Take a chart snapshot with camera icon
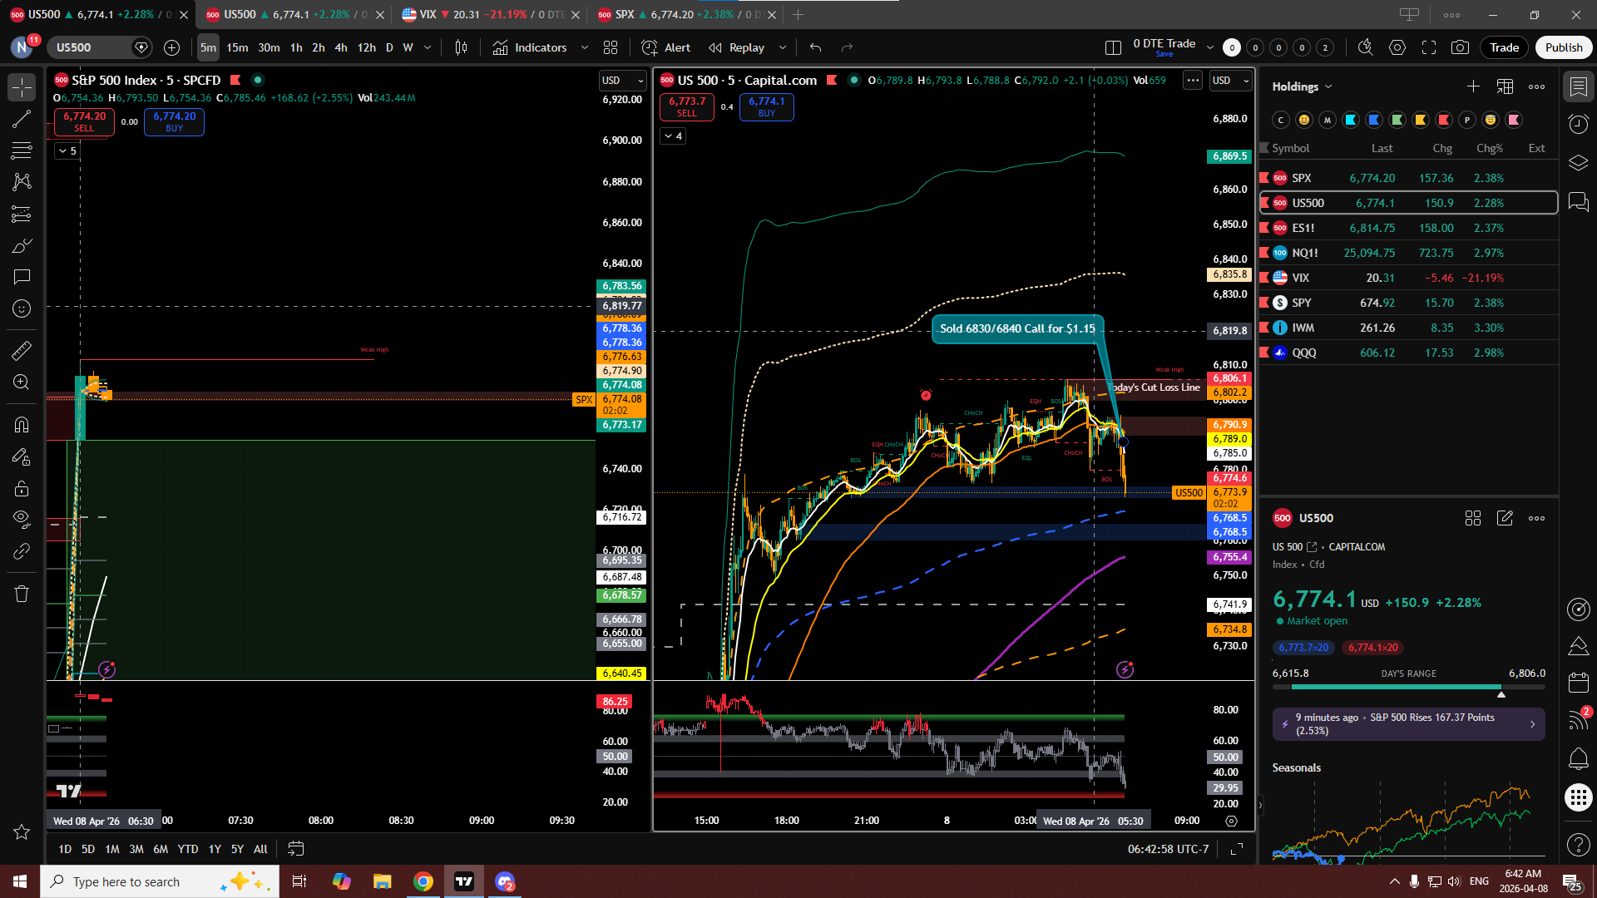 pyautogui.click(x=1460, y=47)
